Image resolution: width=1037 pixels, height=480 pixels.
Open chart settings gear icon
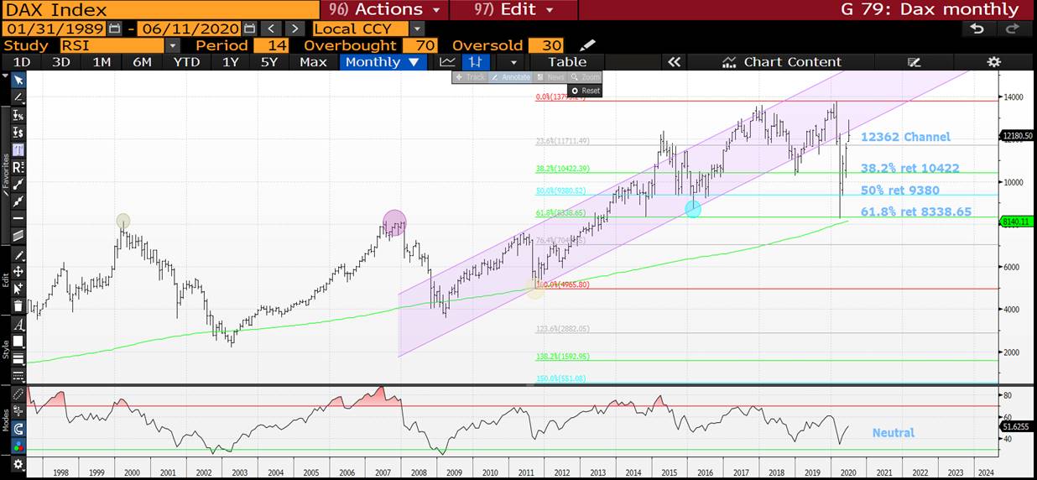click(993, 62)
